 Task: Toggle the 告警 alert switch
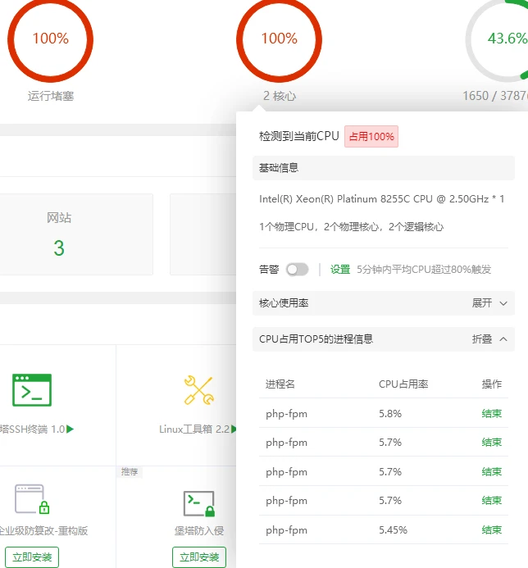(x=297, y=269)
